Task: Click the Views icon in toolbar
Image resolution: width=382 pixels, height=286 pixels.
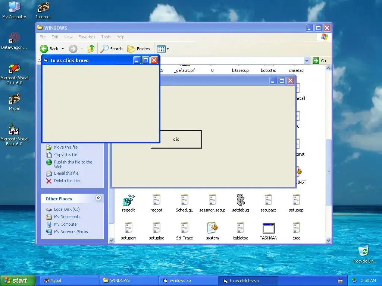Action: point(161,49)
